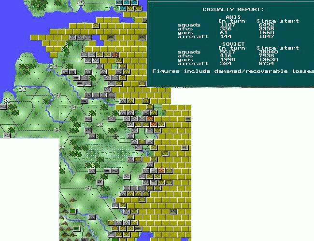This screenshot has width=314, height=241.
Task: Click Axis afvs in-turn value "326"
Action: 226,29
